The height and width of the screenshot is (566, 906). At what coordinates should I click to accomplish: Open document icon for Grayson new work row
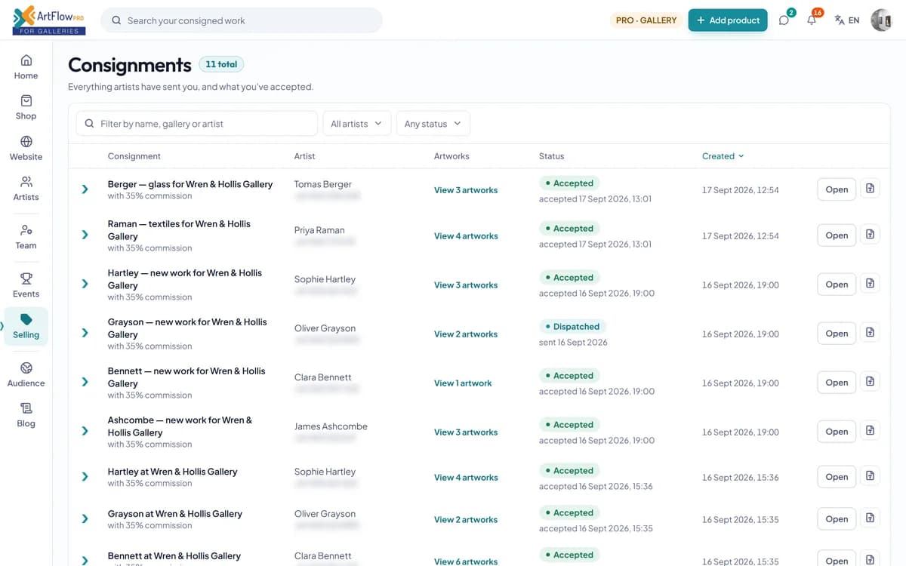[870, 333]
